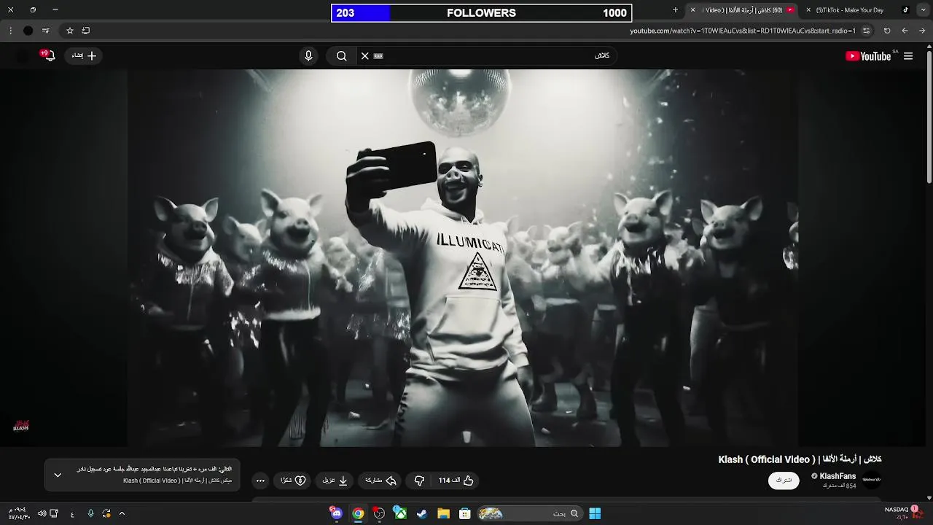Show hidden system tray icons
The image size is (933, 525).
122,513
